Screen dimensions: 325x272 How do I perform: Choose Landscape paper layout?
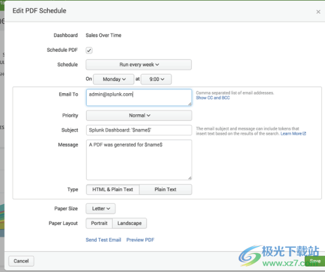pos(130,223)
